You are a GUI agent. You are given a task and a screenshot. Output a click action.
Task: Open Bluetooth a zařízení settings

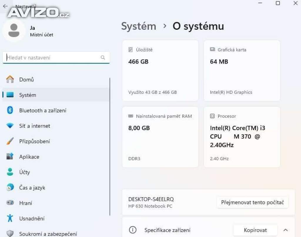56,110
